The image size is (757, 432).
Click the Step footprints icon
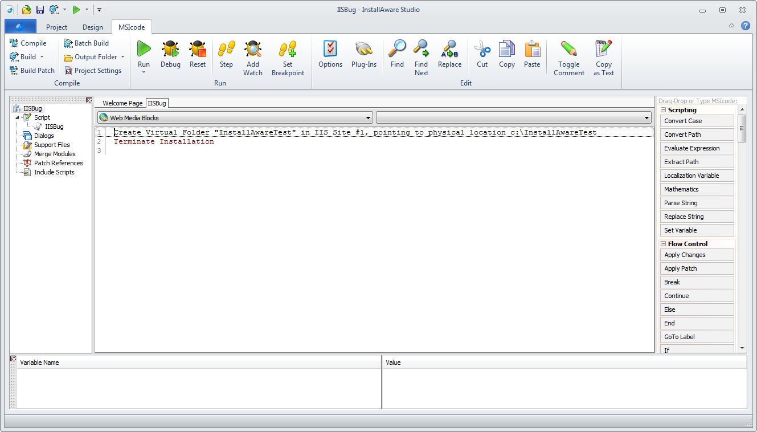click(x=226, y=49)
